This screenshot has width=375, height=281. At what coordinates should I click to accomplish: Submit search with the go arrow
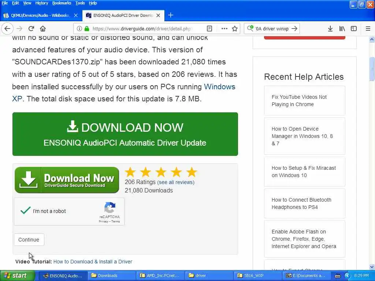click(x=294, y=29)
